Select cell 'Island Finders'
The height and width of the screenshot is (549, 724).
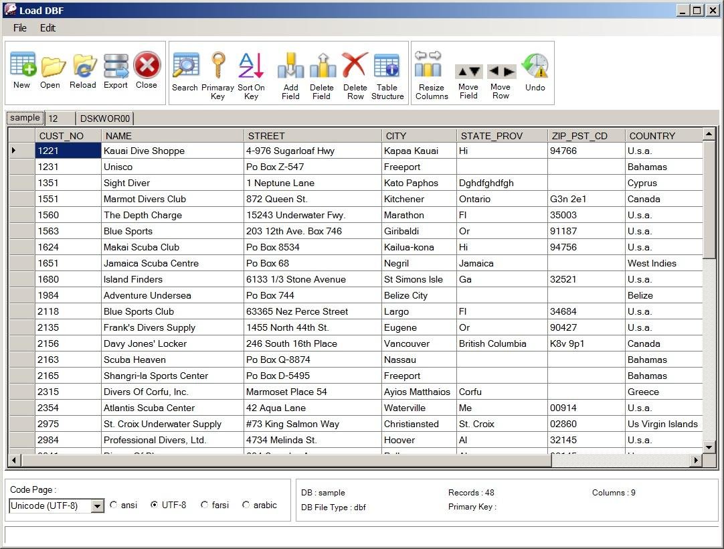click(x=172, y=280)
